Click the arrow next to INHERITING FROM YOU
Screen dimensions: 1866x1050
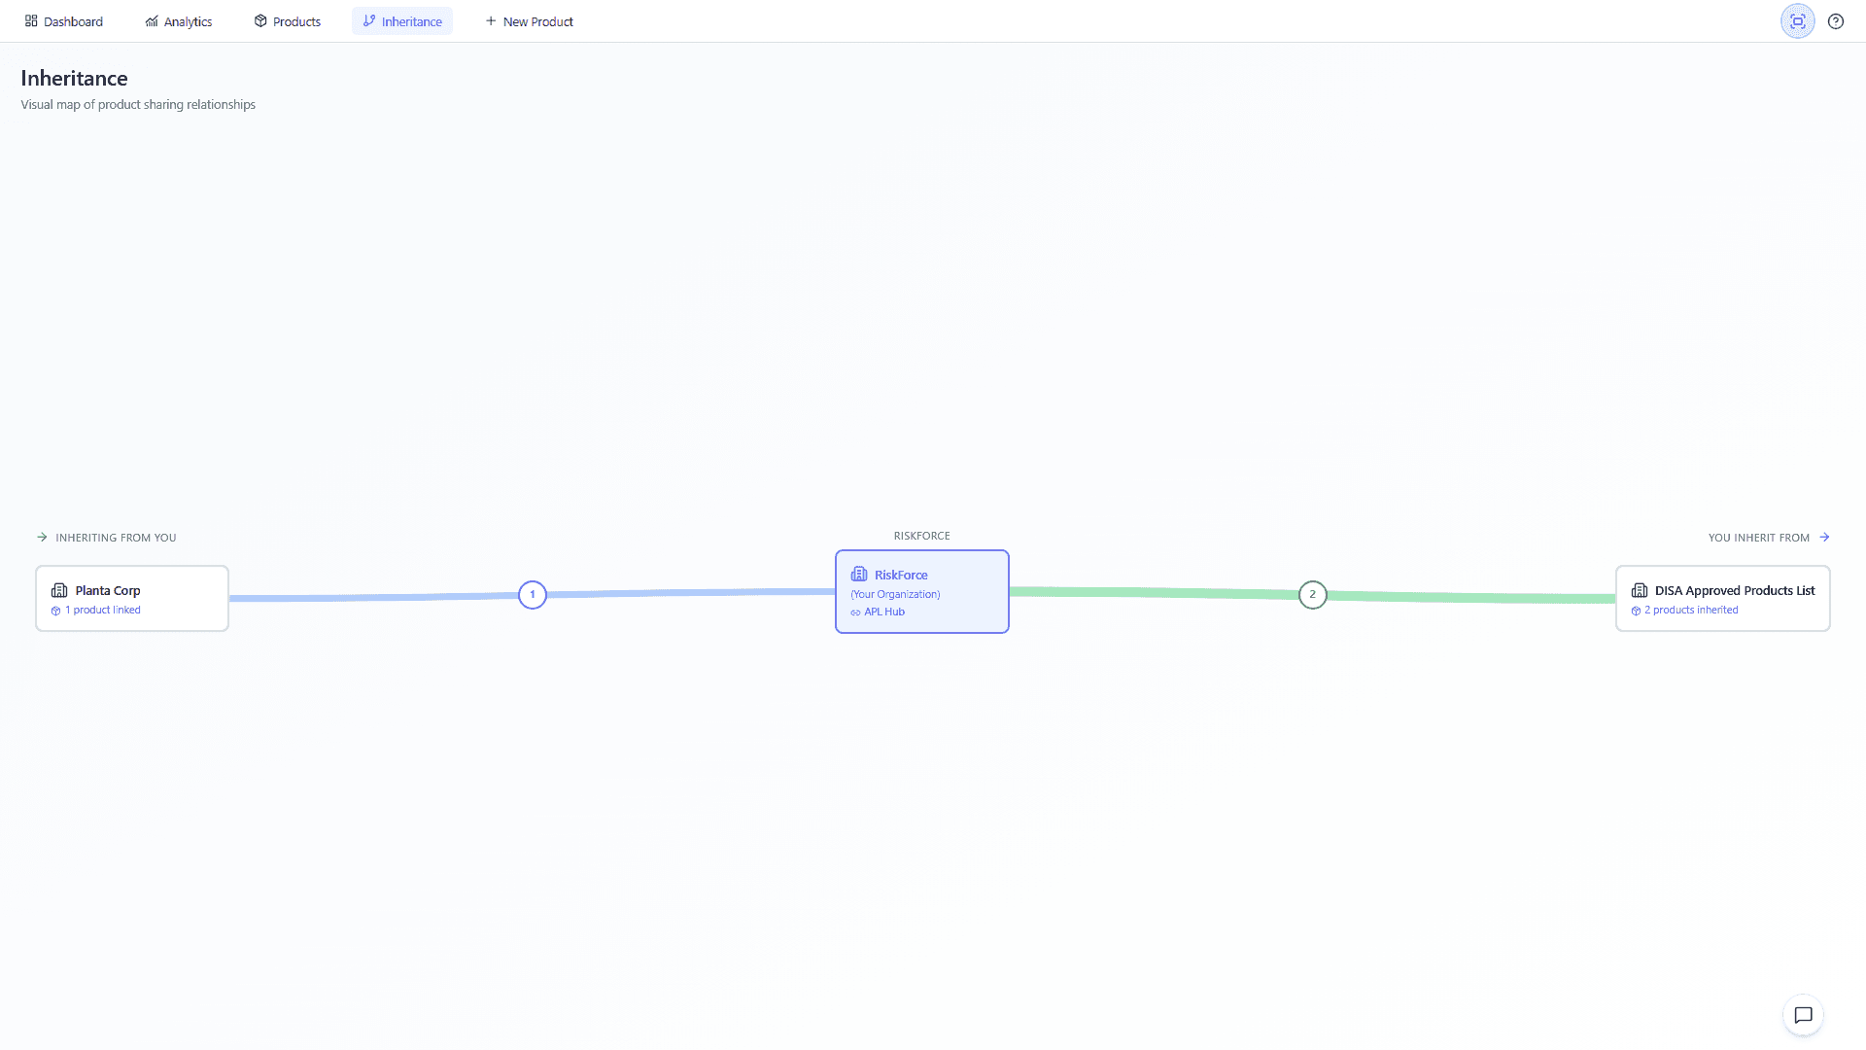[x=42, y=537]
